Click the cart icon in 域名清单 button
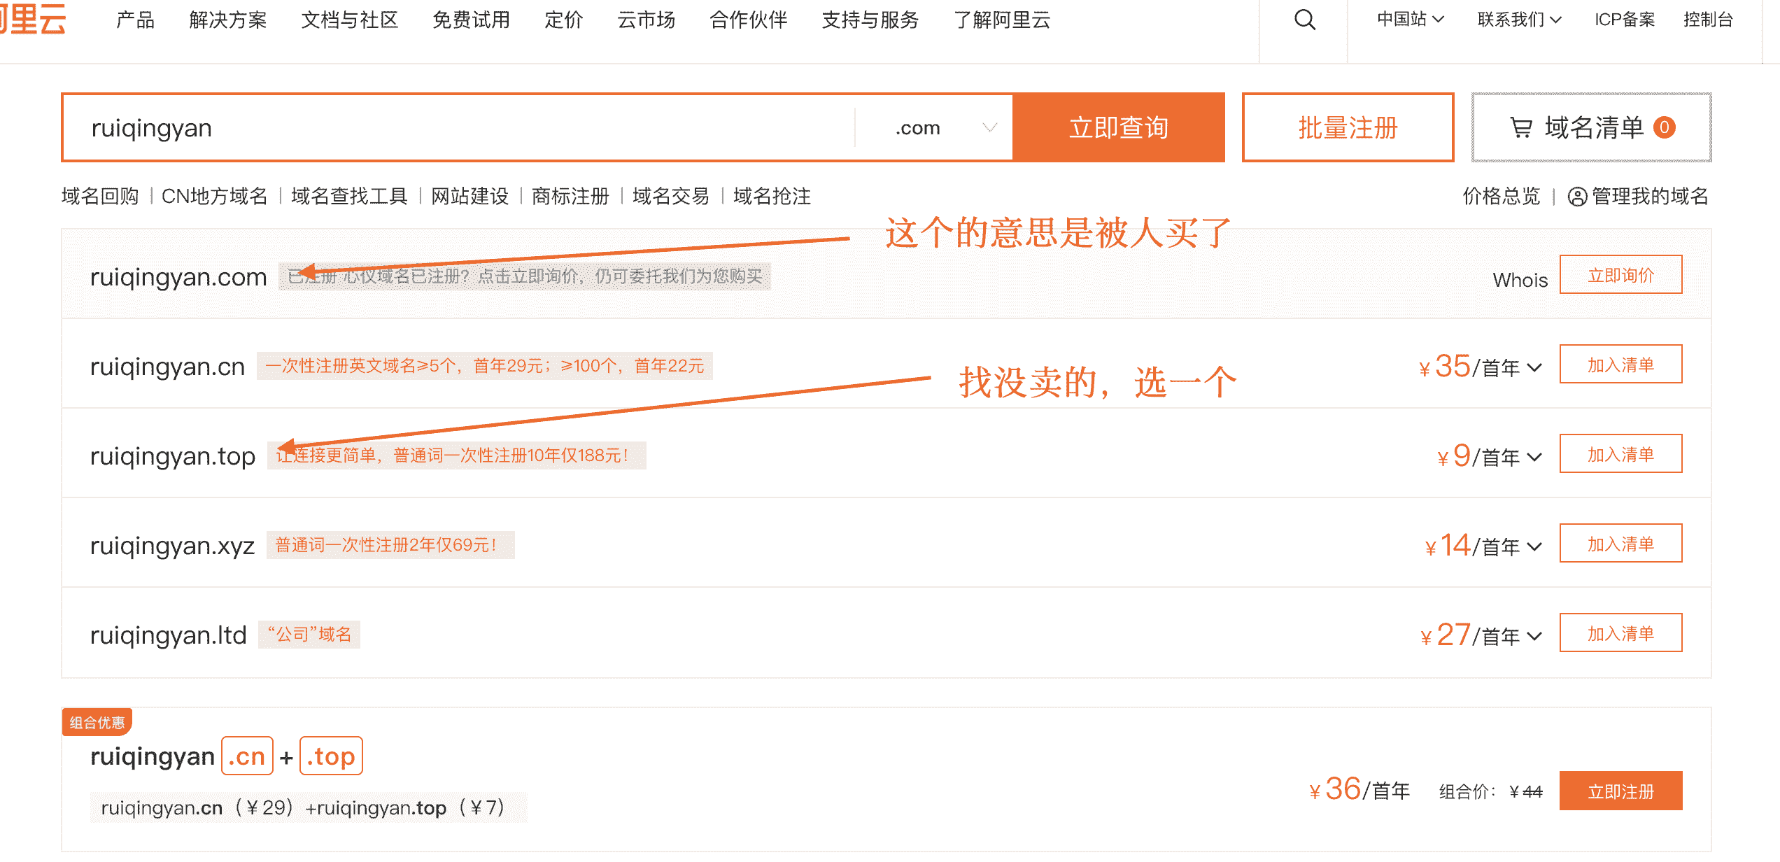The image size is (1780, 862). [1521, 127]
